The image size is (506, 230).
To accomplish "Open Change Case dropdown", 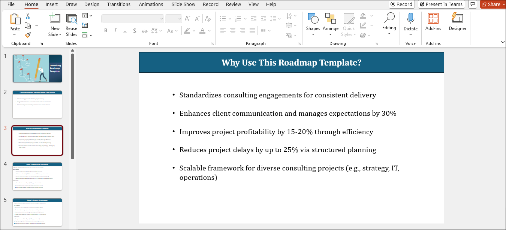I will (173, 31).
